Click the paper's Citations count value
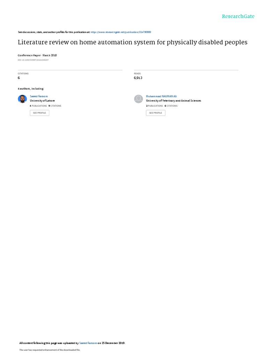 click(19, 78)
